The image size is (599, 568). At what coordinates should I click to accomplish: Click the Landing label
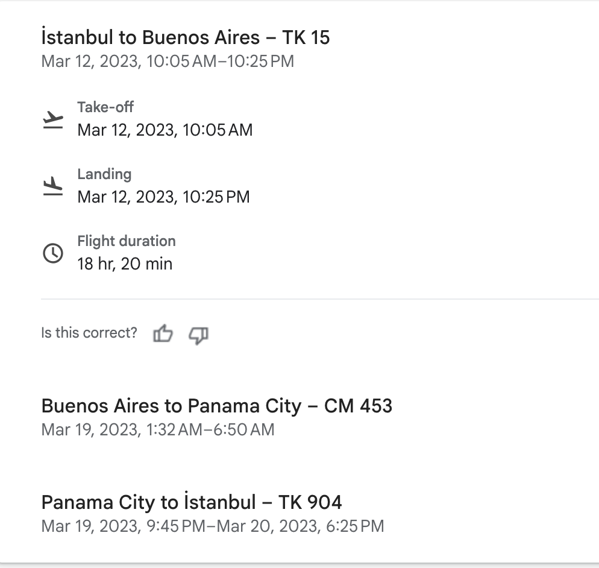point(104,174)
